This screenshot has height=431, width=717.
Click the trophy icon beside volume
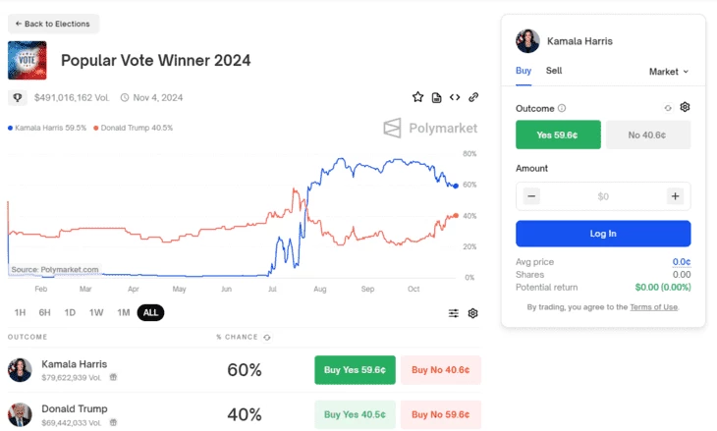[18, 97]
